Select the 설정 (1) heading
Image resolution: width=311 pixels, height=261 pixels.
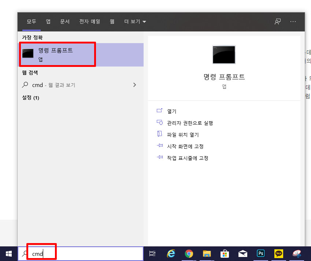coord(30,98)
